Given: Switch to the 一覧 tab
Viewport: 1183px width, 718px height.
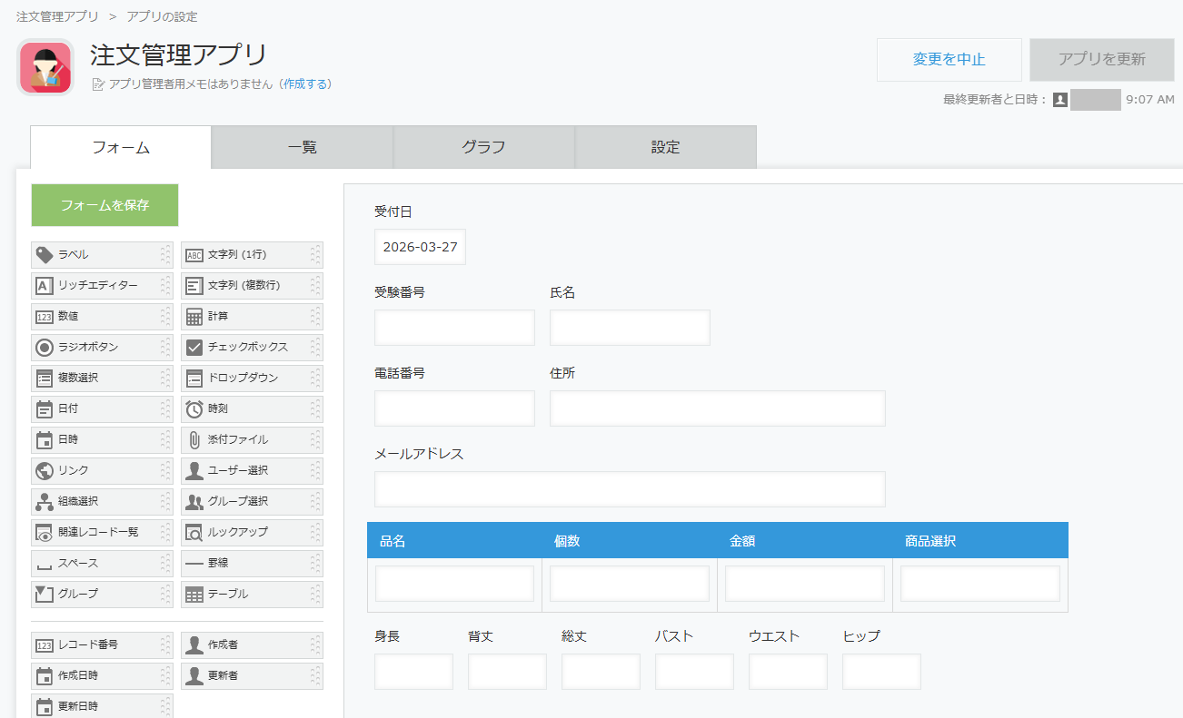Looking at the screenshot, I should [x=302, y=147].
